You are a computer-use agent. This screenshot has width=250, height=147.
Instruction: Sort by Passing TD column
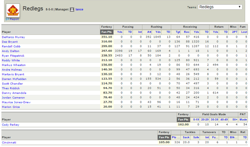click(x=130, y=32)
